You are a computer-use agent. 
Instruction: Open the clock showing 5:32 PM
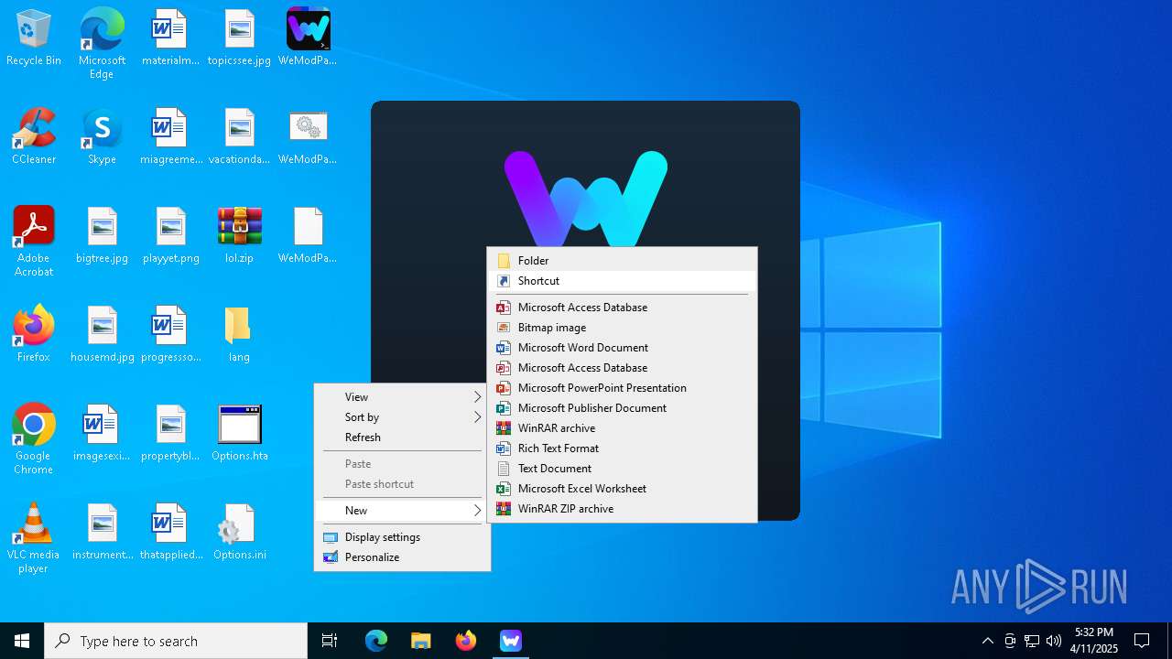(1094, 641)
